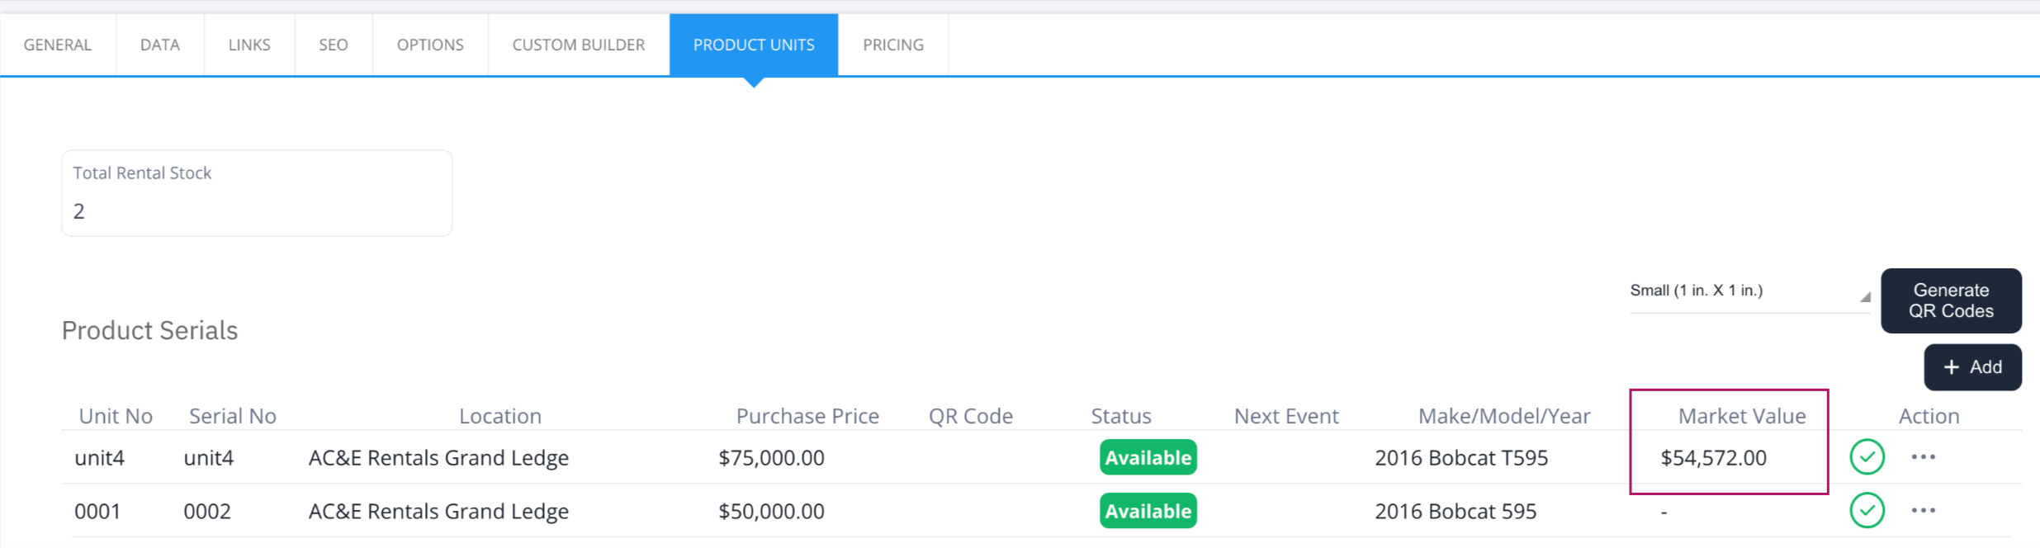Click the Add serial button

1972,367
